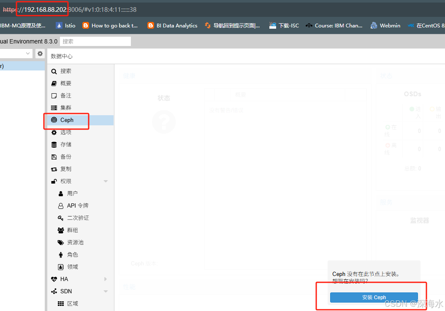Viewport: 445px width, 311px height.
Task: Click the book icon beside 概要
Action: click(x=54, y=84)
